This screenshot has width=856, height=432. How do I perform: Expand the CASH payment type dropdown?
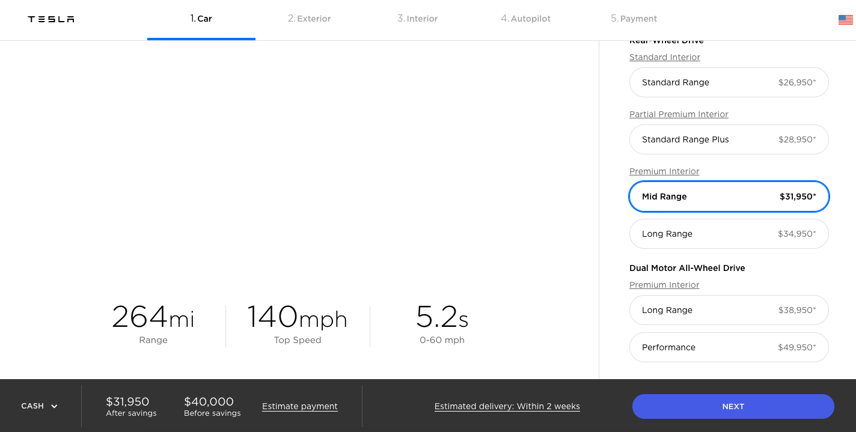pyautogui.click(x=40, y=406)
